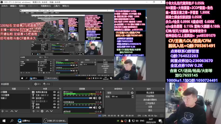Toggle visibility of 鼠标 source
The height and width of the screenshot is (124, 221).
pos(54,104)
